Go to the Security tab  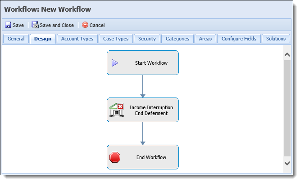(147, 39)
